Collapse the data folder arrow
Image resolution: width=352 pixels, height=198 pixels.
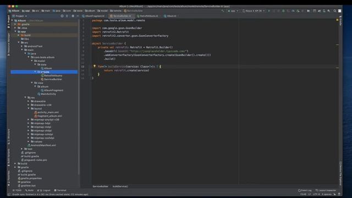click(x=35, y=64)
